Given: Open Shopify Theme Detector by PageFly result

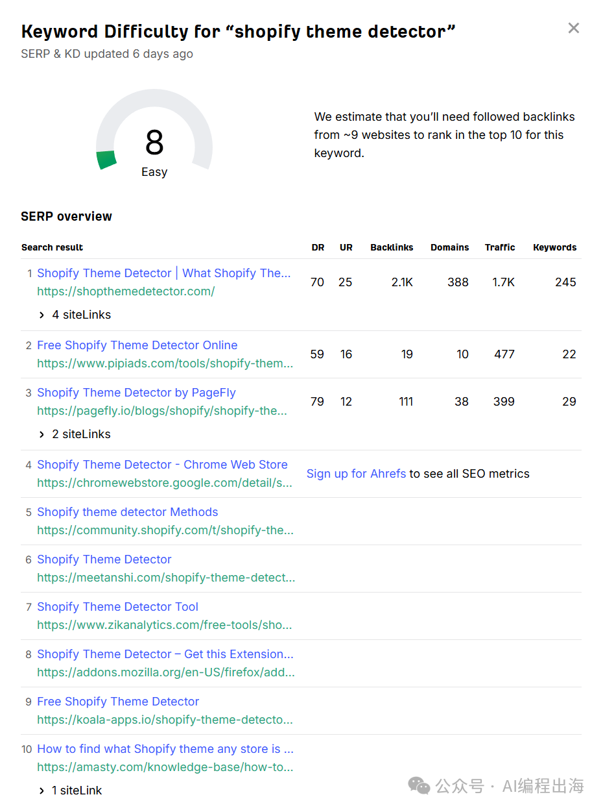Looking at the screenshot, I should click(136, 393).
